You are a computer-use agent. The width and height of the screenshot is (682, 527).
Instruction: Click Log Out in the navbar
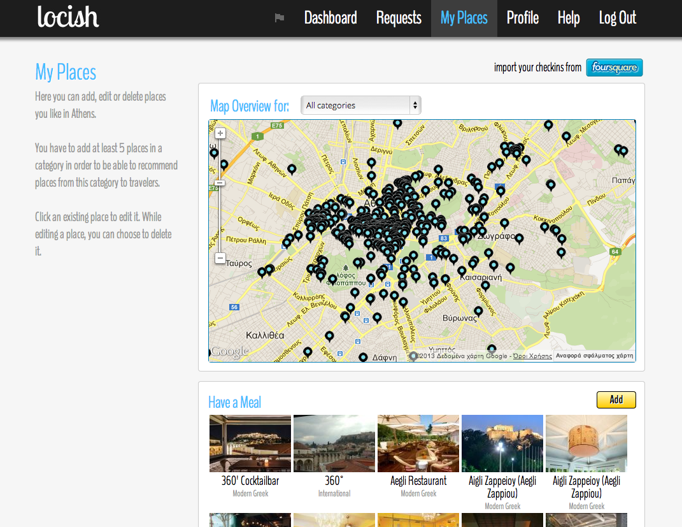(x=617, y=18)
